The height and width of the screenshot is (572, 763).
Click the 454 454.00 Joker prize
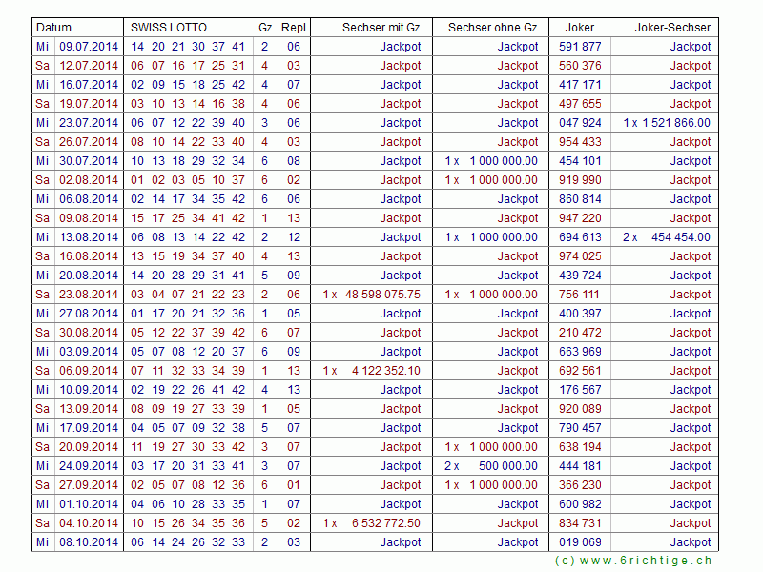(x=680, y=237)
